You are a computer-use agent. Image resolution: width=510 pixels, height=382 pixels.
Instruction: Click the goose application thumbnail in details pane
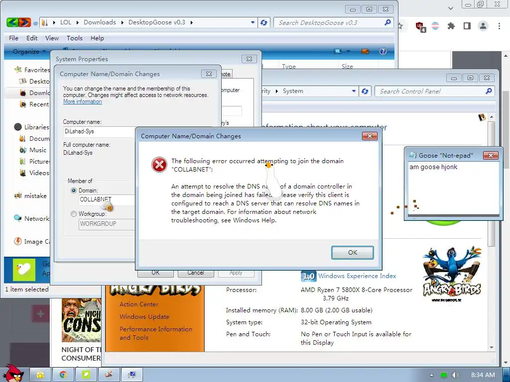pos(24,270)
